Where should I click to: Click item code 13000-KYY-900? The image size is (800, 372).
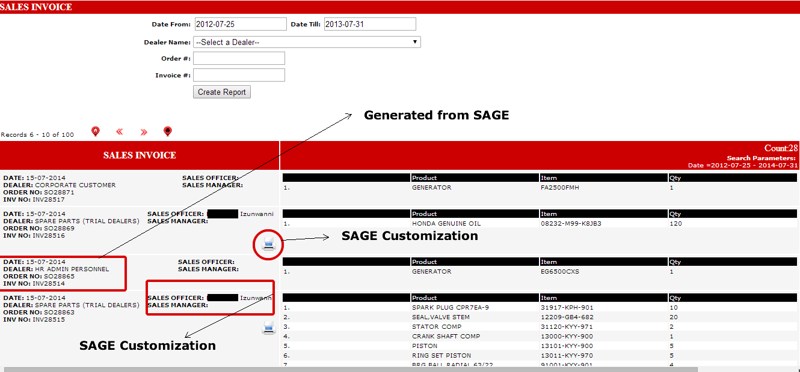(567, 336)
